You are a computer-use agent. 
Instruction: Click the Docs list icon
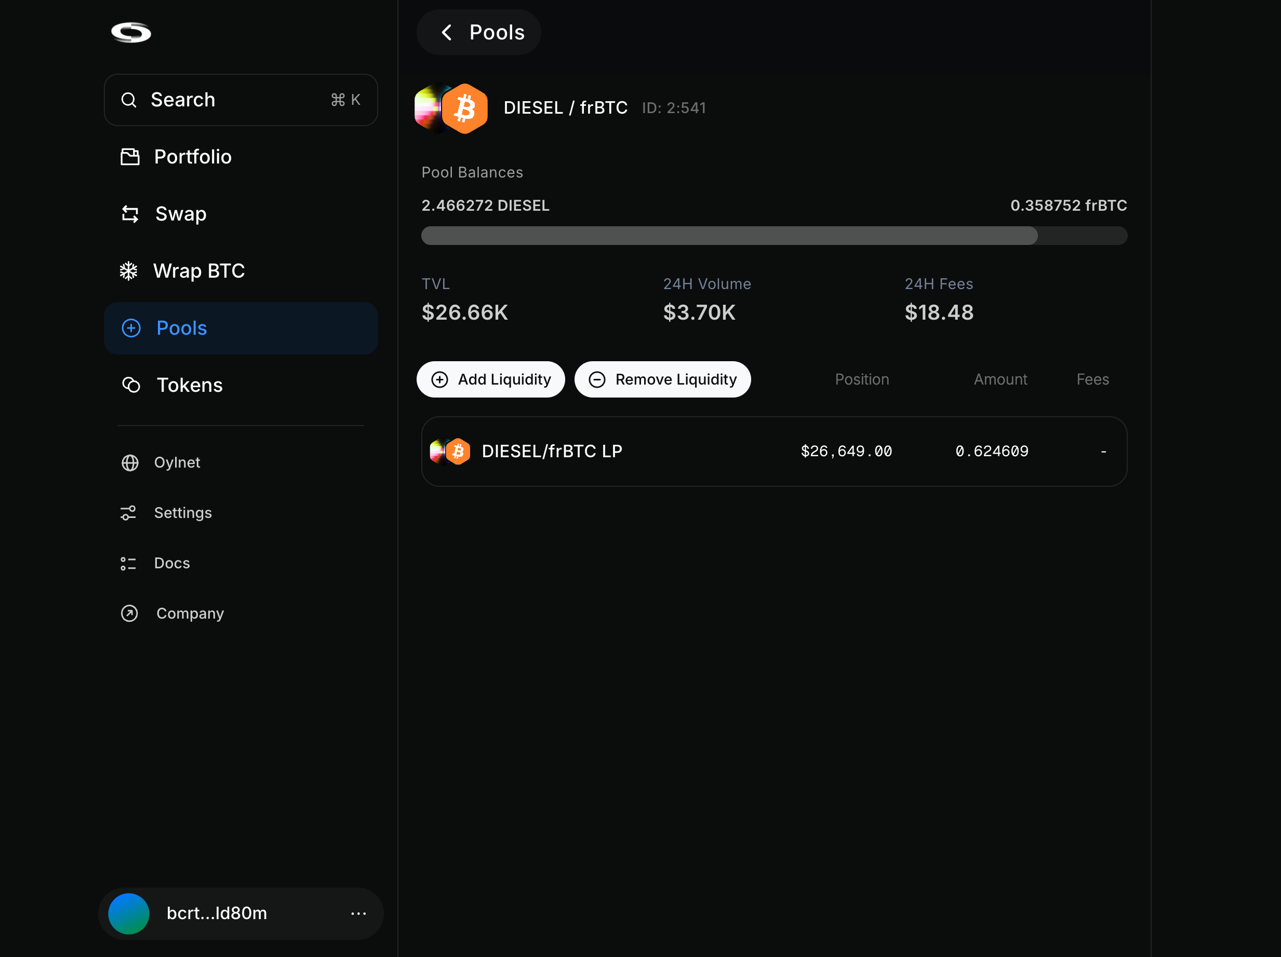128,564
